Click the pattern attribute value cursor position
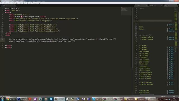Viewport: 179px width, 101px height. [x=73, y=41]
